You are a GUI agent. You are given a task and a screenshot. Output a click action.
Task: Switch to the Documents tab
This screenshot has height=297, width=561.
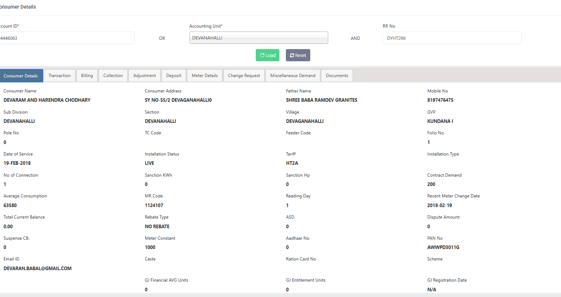(337, 76)
